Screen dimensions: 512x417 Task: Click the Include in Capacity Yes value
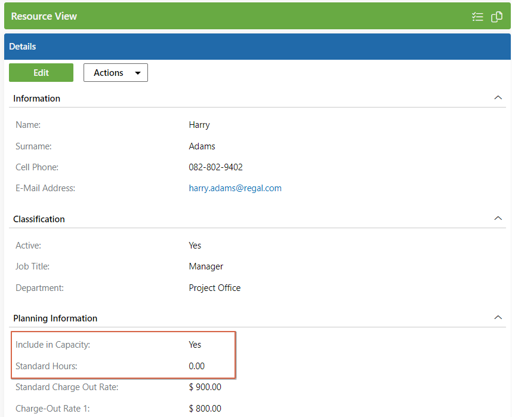pos(195,345)
